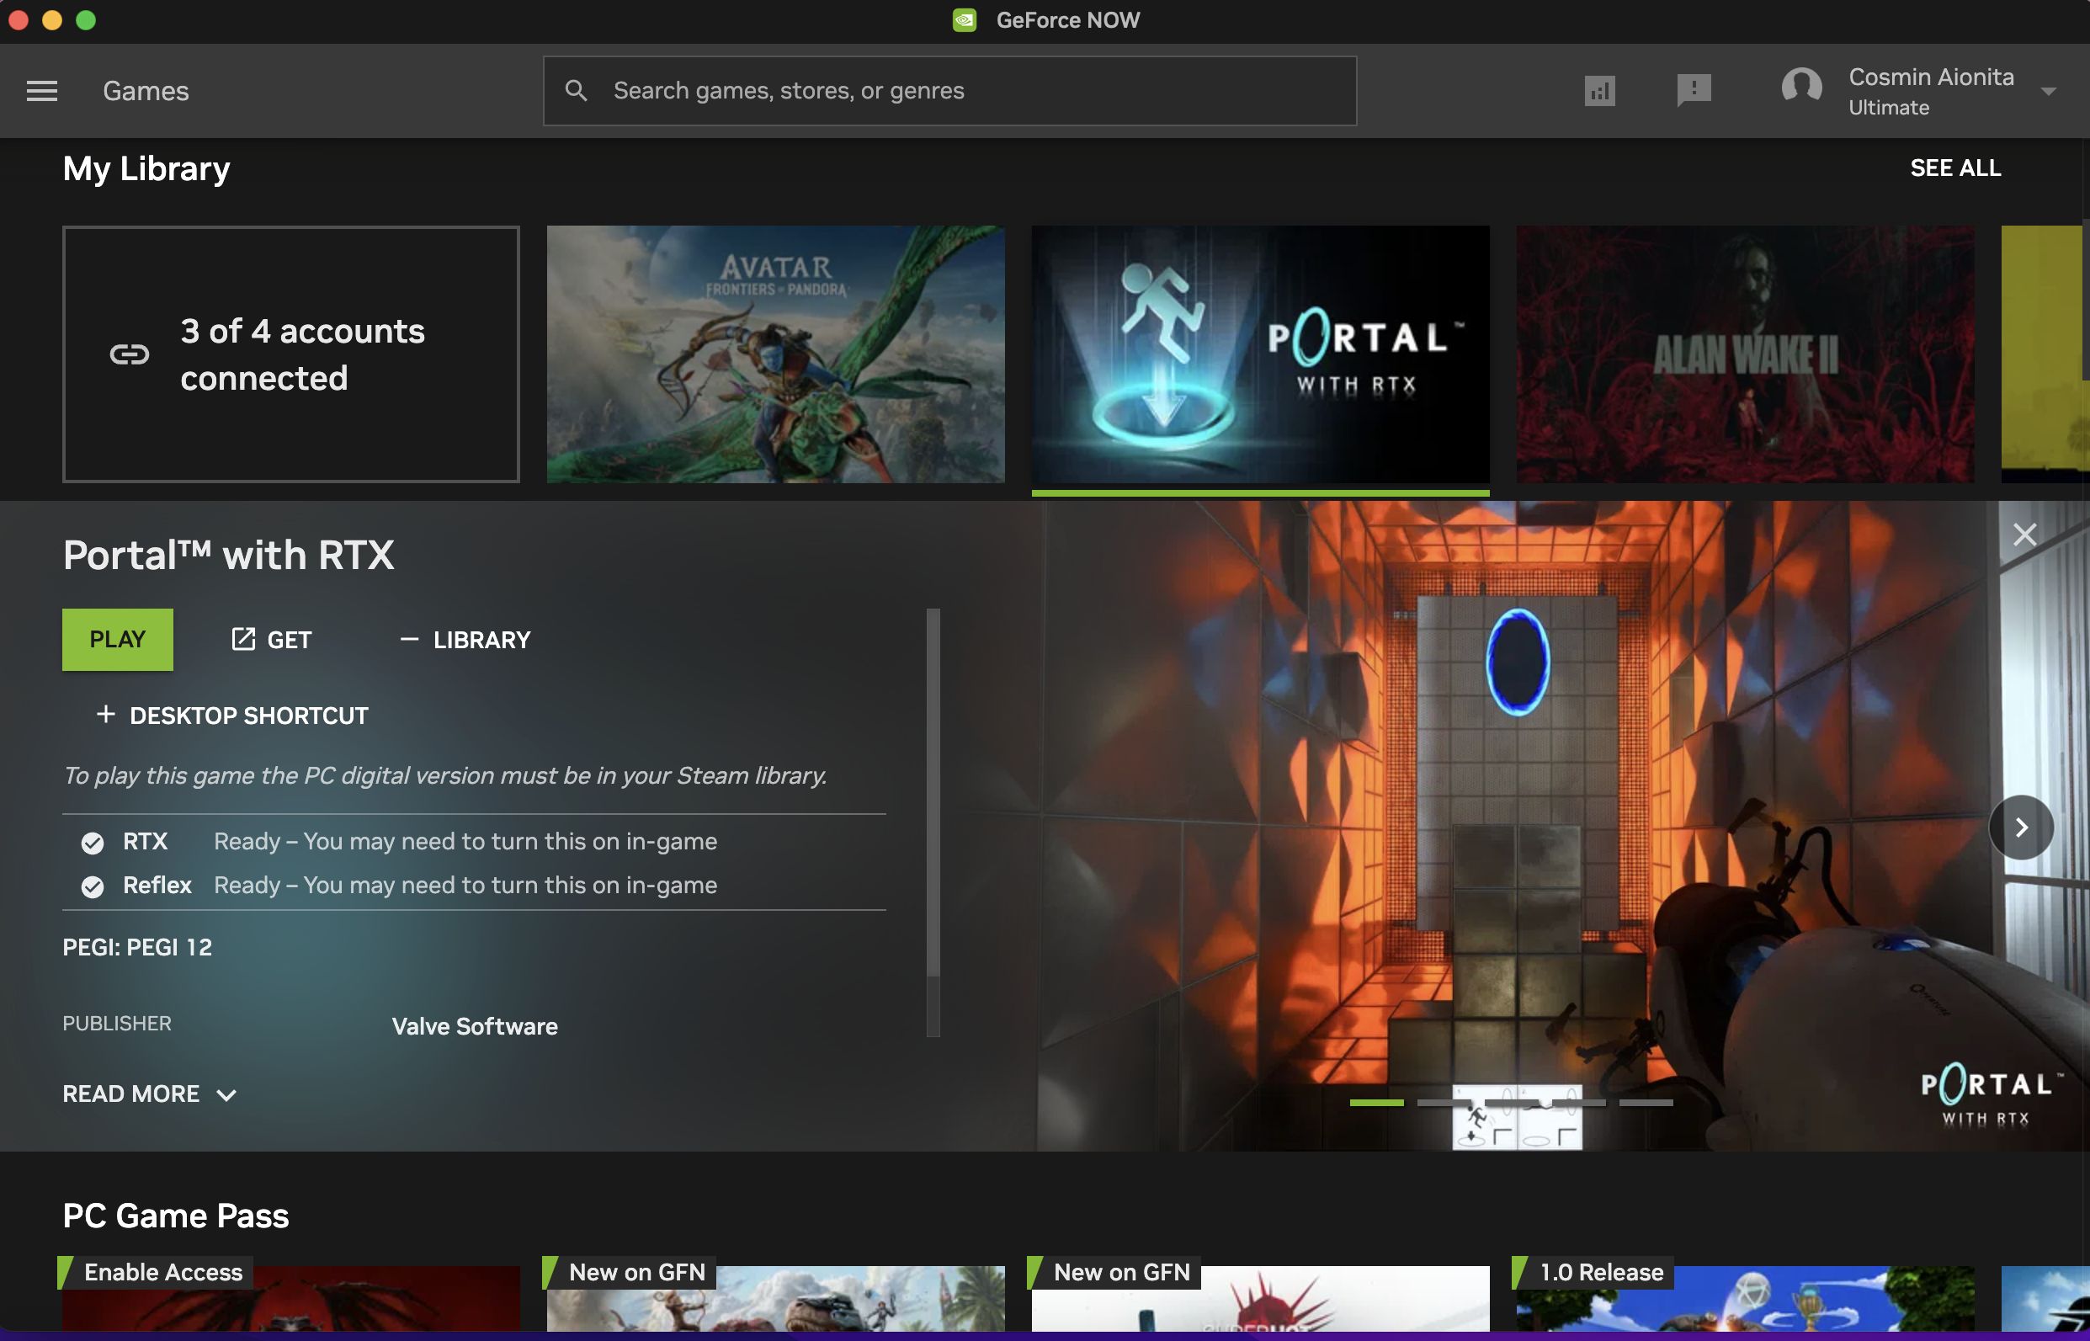This screenshot has width=2090, height=1341.
Task: Expand the account dropdown arrow
Action: pyautogui.click(x=2048, y=92)
